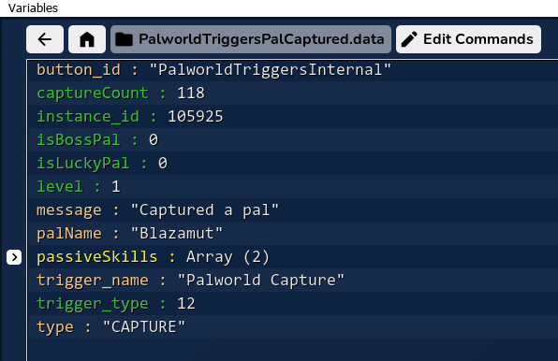Open PalworldTriggersPalCaptured.data path breadcrumb

click(x=251, y=39)
